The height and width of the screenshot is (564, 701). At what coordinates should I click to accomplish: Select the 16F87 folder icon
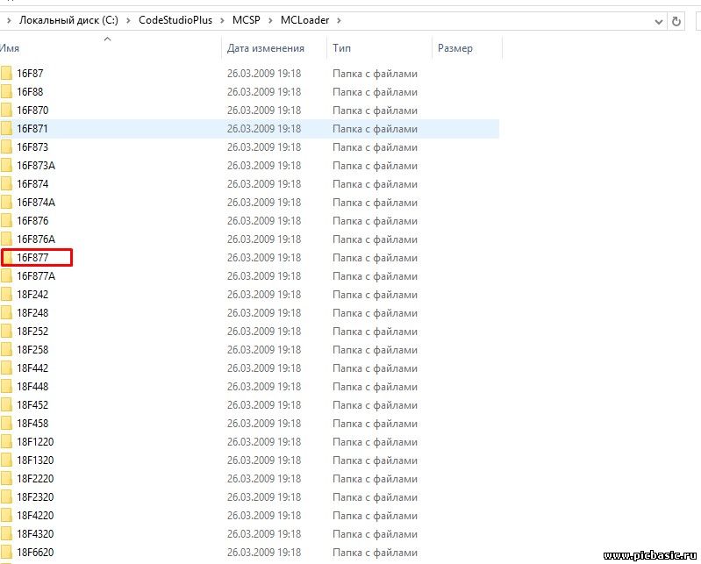[x=6, y=74]
